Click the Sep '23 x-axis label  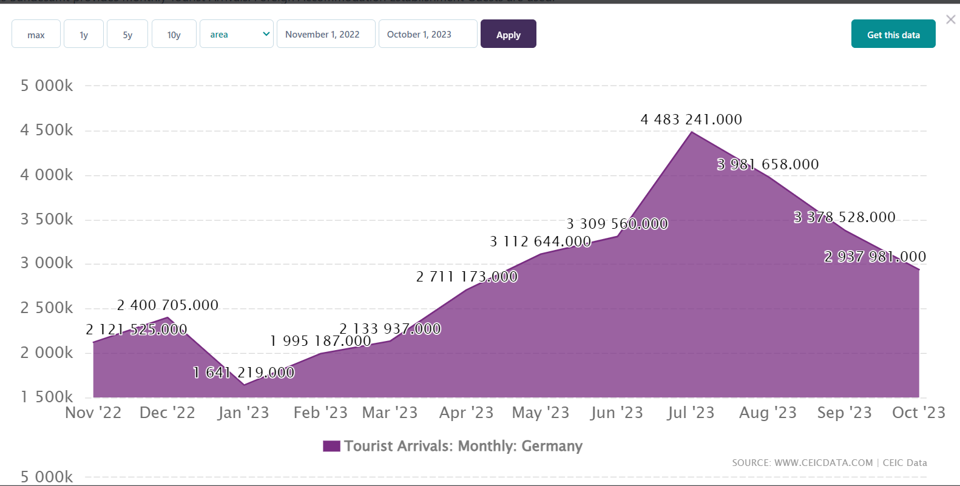pos(844,413)
